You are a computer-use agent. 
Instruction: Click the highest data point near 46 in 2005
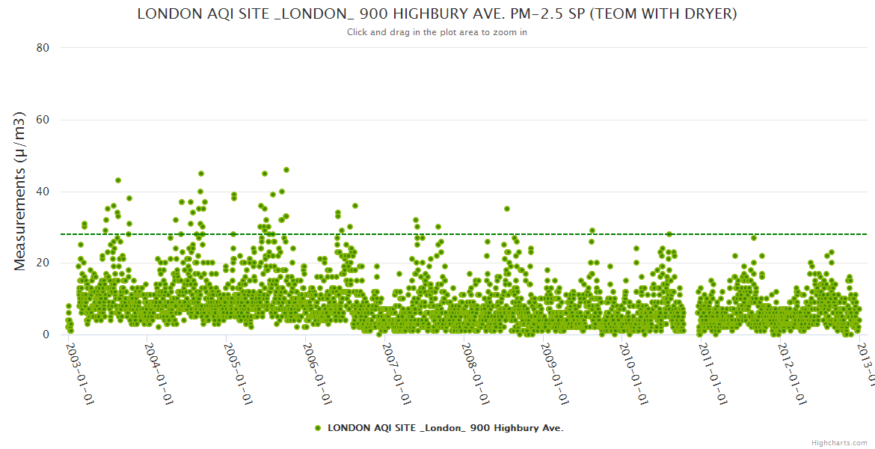(286, 170)
